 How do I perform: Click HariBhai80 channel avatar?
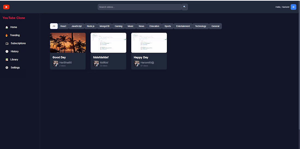tap(55, 64)
